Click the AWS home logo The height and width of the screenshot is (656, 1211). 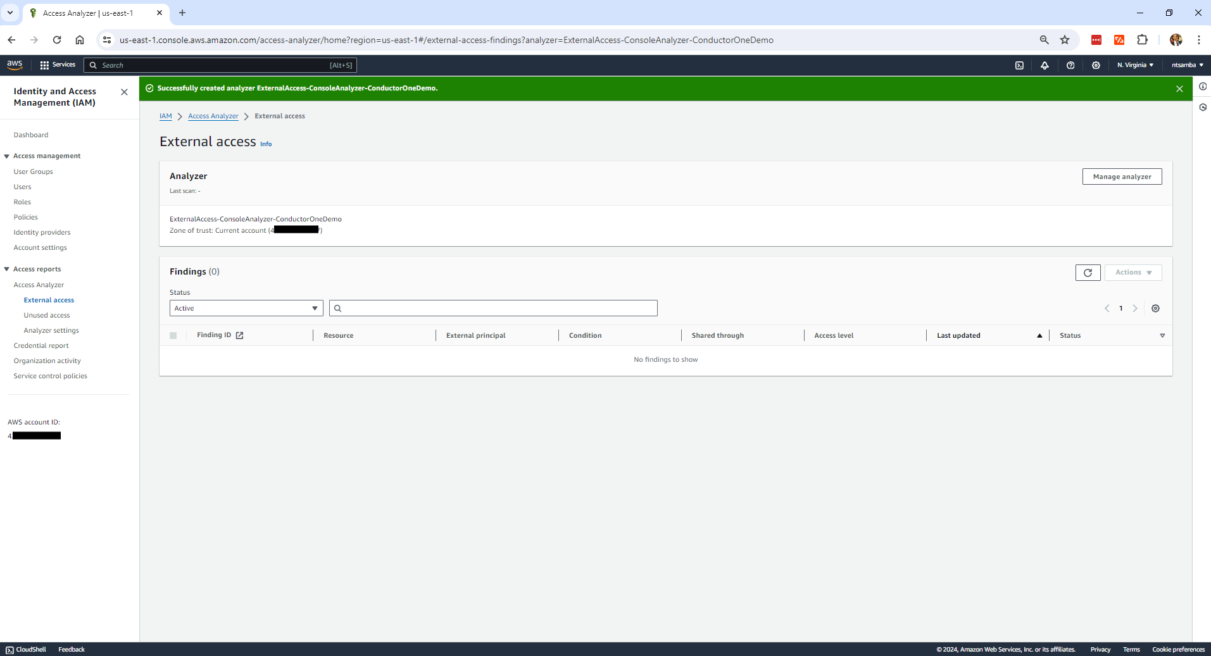coord(15,65)
